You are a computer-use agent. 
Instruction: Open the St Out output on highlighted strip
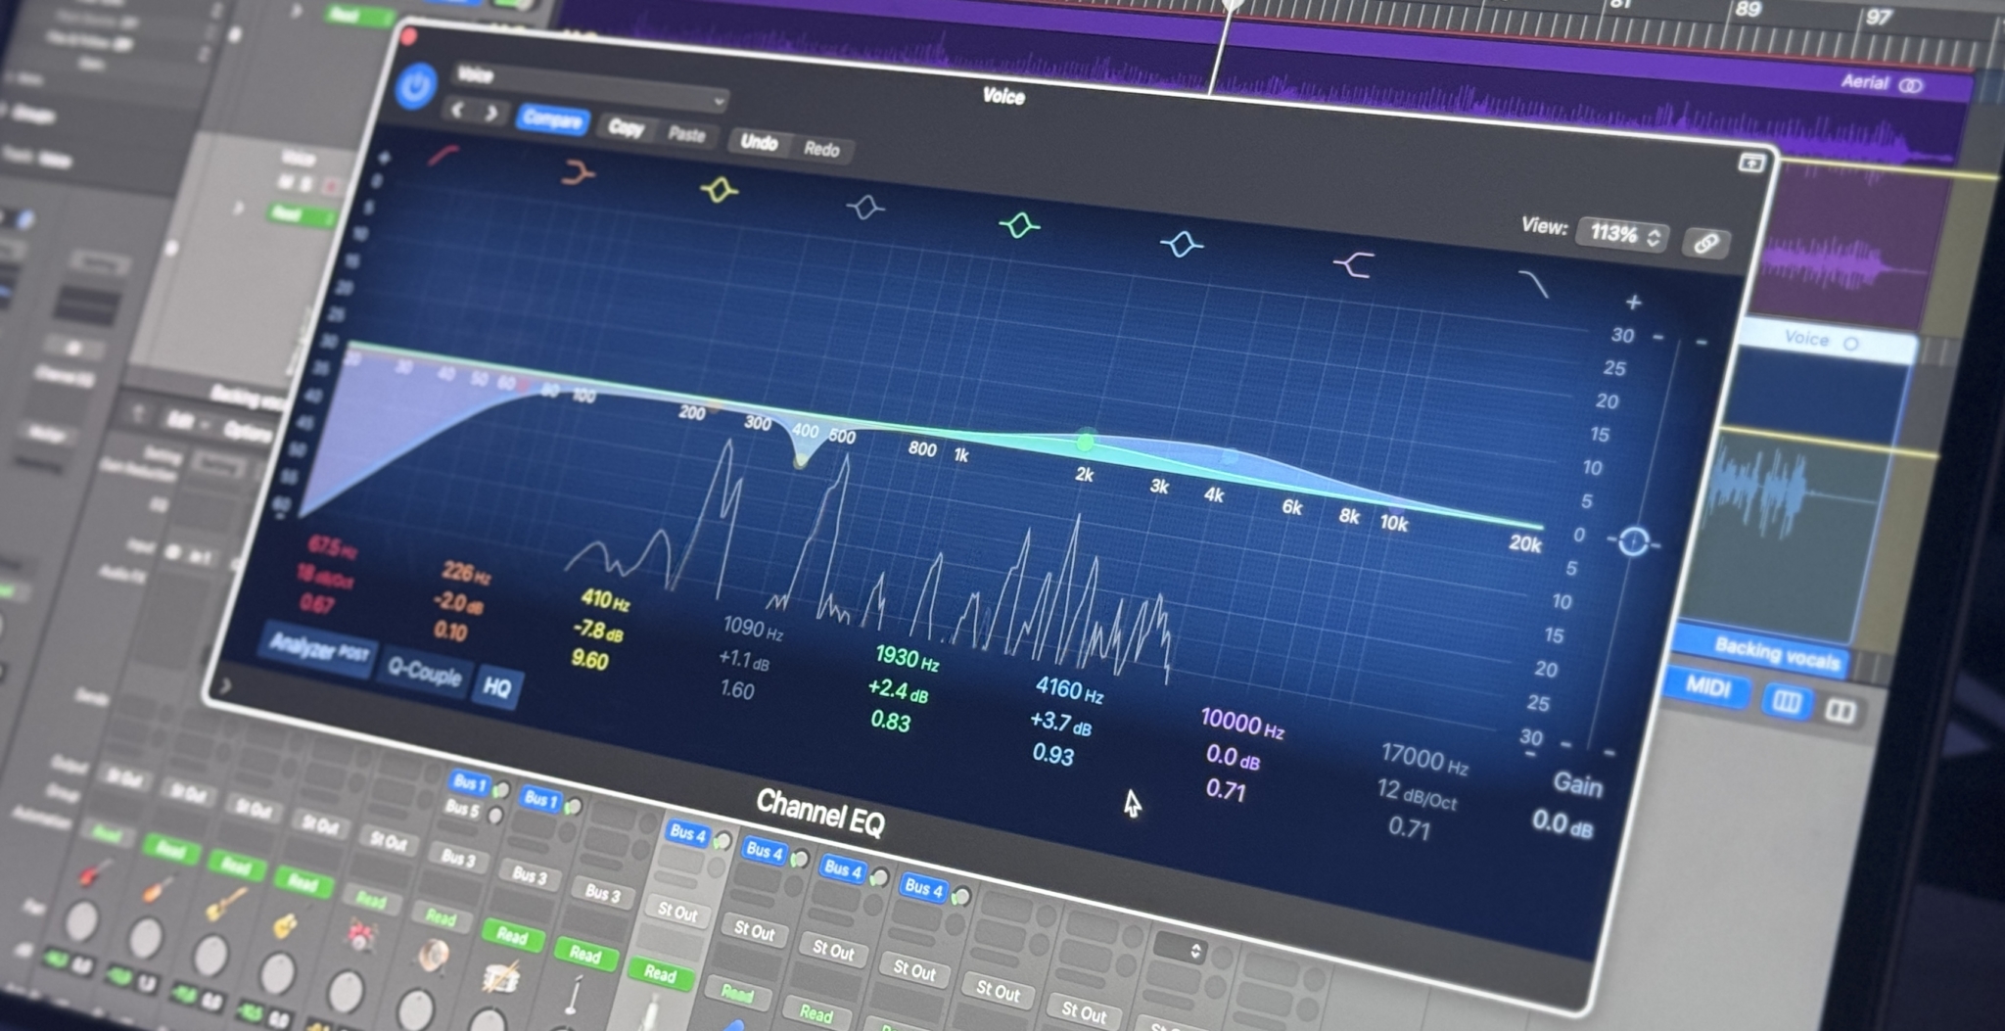677,913
